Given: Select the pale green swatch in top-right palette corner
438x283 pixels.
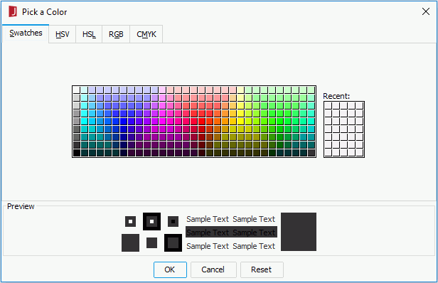Looking at the screenshot, I should [311, 90].
